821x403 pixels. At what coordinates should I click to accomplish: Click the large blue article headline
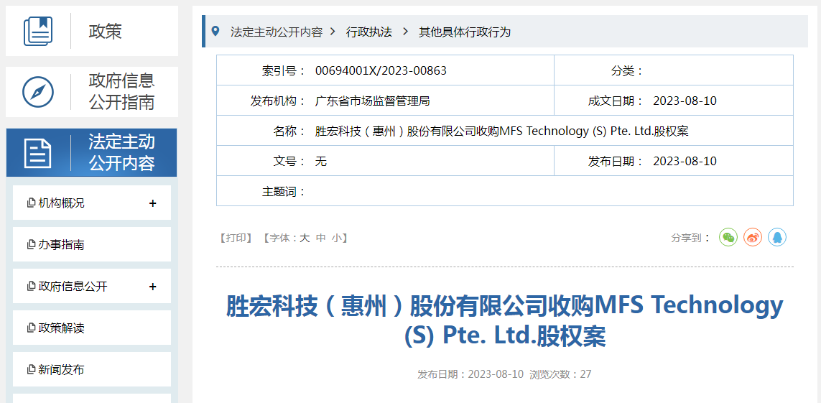point(505,321)
